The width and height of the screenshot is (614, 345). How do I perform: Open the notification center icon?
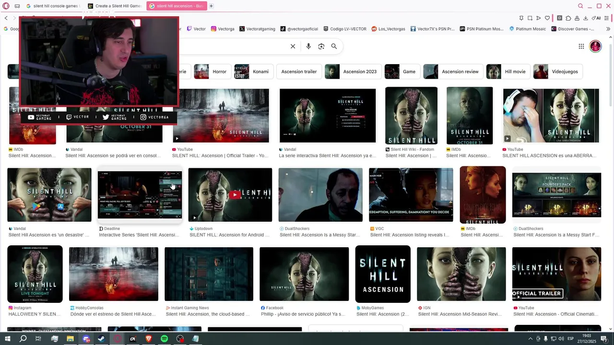click(604, 339)
